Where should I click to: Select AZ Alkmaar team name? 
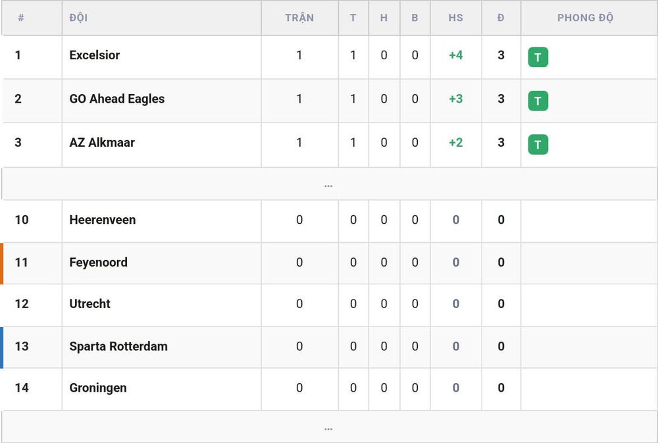pyautogui.click(x=102, y=142)
